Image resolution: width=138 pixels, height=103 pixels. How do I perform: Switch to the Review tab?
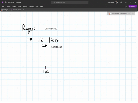click(x=32, y=7)
